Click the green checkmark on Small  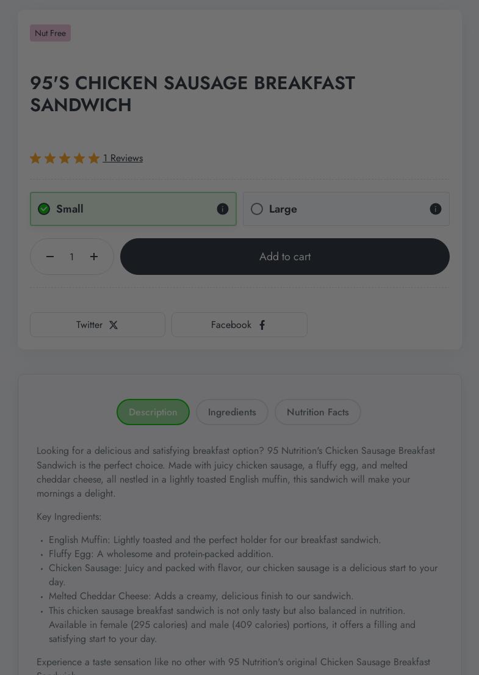(44, 209)
